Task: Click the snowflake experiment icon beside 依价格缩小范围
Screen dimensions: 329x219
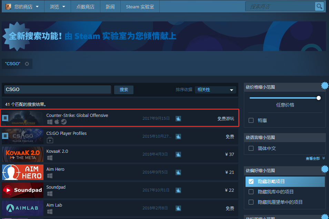Action: pyautogui.click(x=324, y=85)
